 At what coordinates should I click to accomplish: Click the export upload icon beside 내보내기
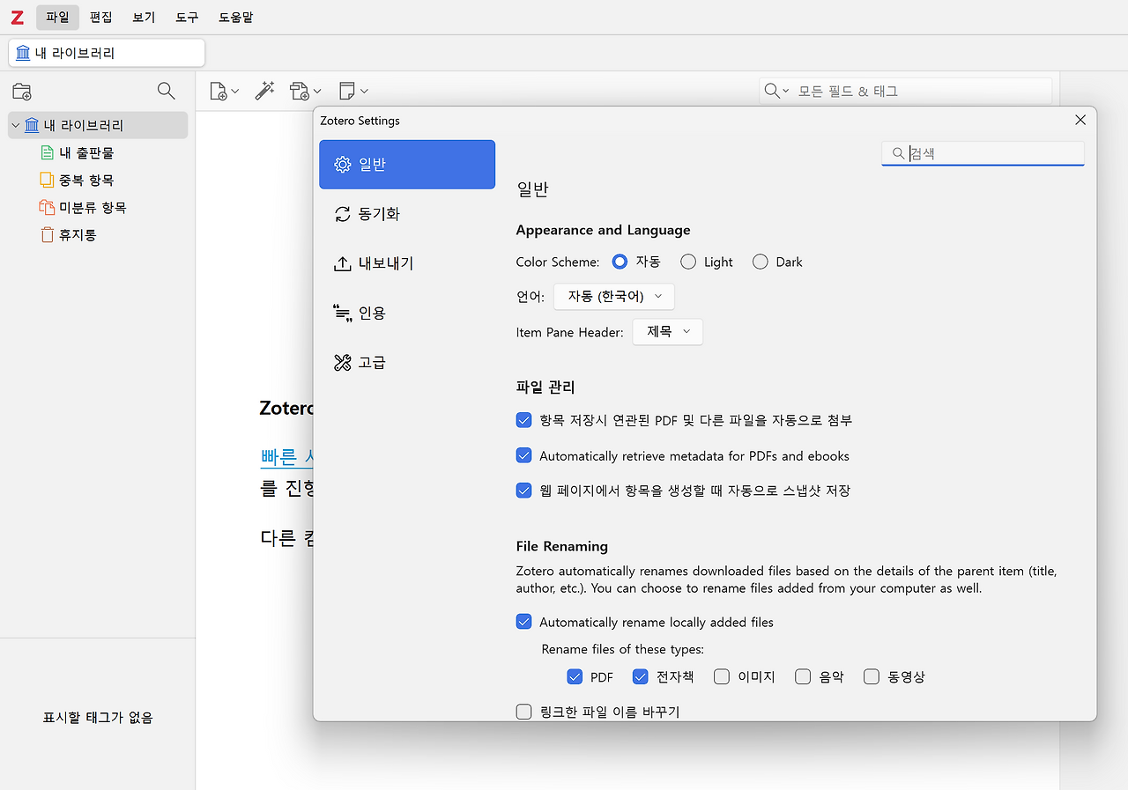343,263
